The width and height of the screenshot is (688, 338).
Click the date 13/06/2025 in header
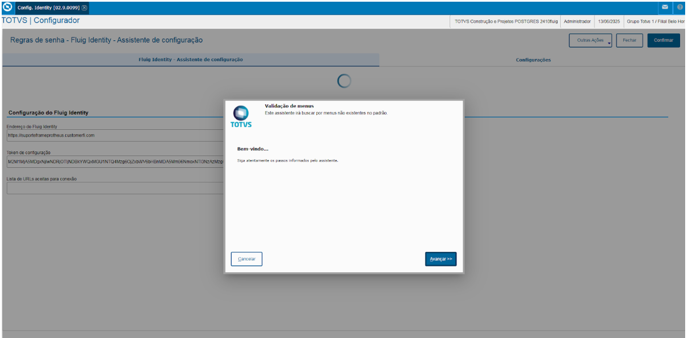[609, 21]
